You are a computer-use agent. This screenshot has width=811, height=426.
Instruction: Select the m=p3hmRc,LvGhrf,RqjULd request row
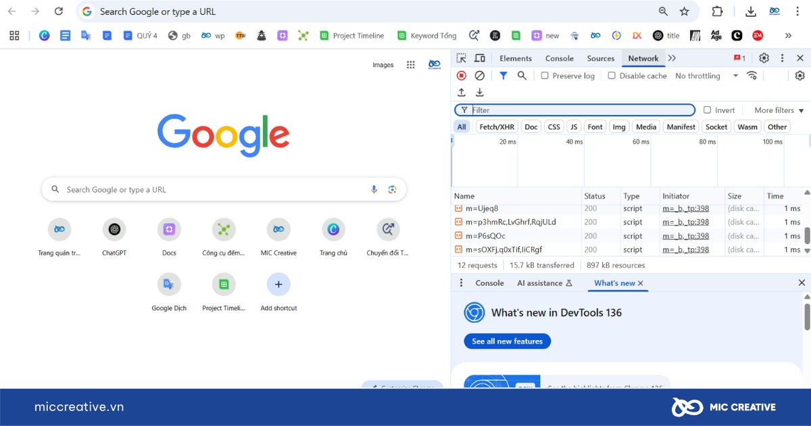pyautogui.click(x=626, y=222)
